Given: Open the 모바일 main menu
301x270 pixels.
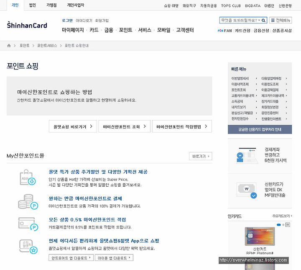Looking at the screenshot, I should 164,30.
